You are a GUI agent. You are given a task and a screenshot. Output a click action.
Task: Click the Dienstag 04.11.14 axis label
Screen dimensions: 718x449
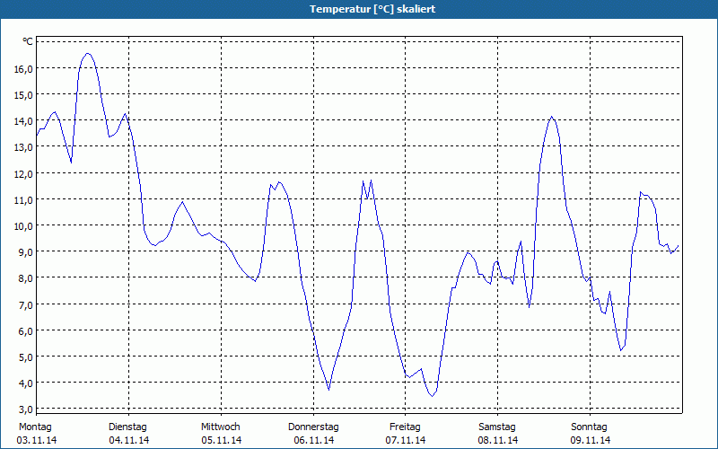coord(128,433)
